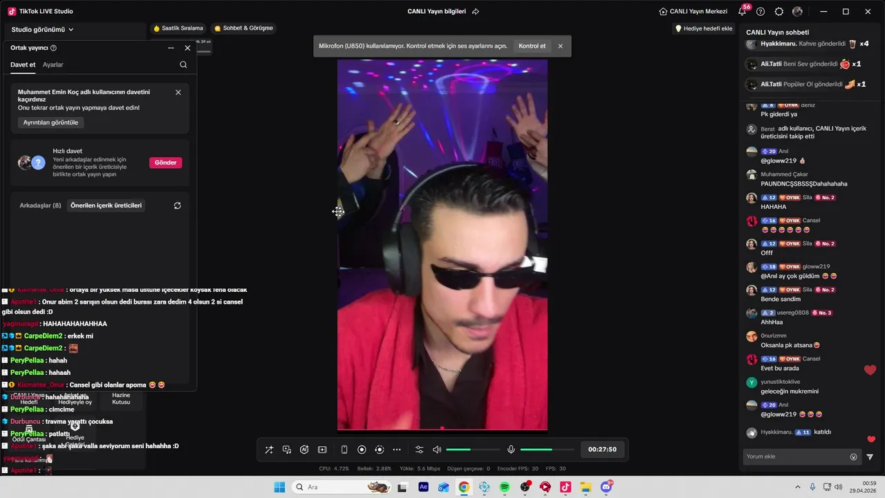Open the help question mark icon

point(761,11)
